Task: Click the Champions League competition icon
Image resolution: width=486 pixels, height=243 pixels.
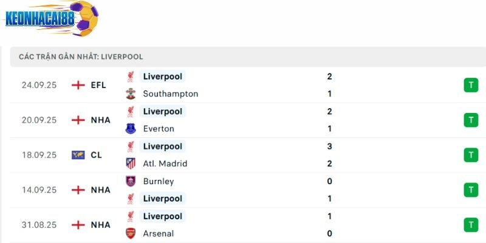Action: click(78, 155)
